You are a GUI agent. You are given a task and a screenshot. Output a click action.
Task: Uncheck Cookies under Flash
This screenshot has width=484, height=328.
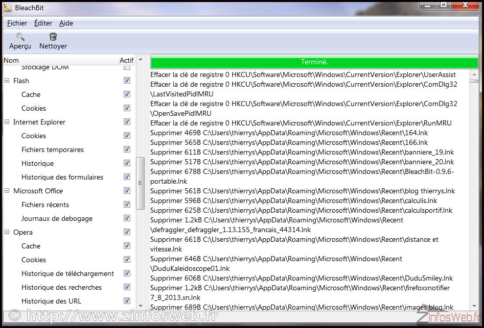pyautogui.click(x=127, y=108)
